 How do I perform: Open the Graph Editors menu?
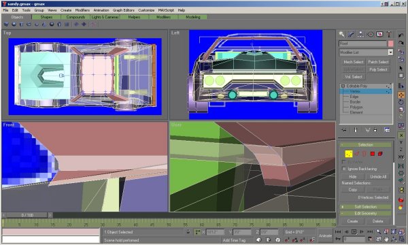(124, 10)
